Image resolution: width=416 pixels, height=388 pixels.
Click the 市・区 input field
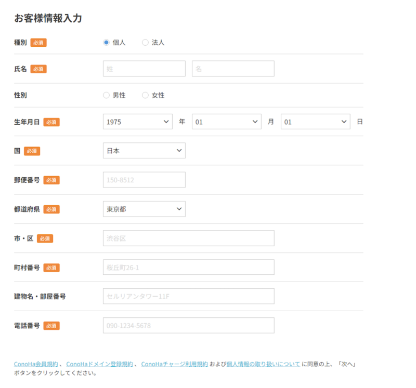pyautogui.click(x=188, y=238)
